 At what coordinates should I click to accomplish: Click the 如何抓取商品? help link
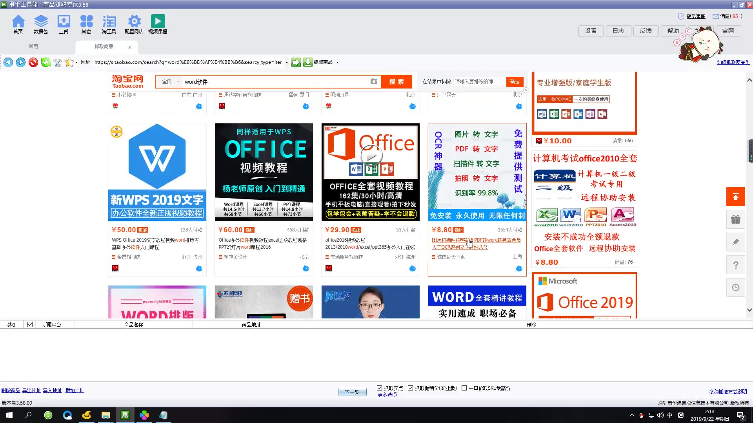[x=733, y=62]
